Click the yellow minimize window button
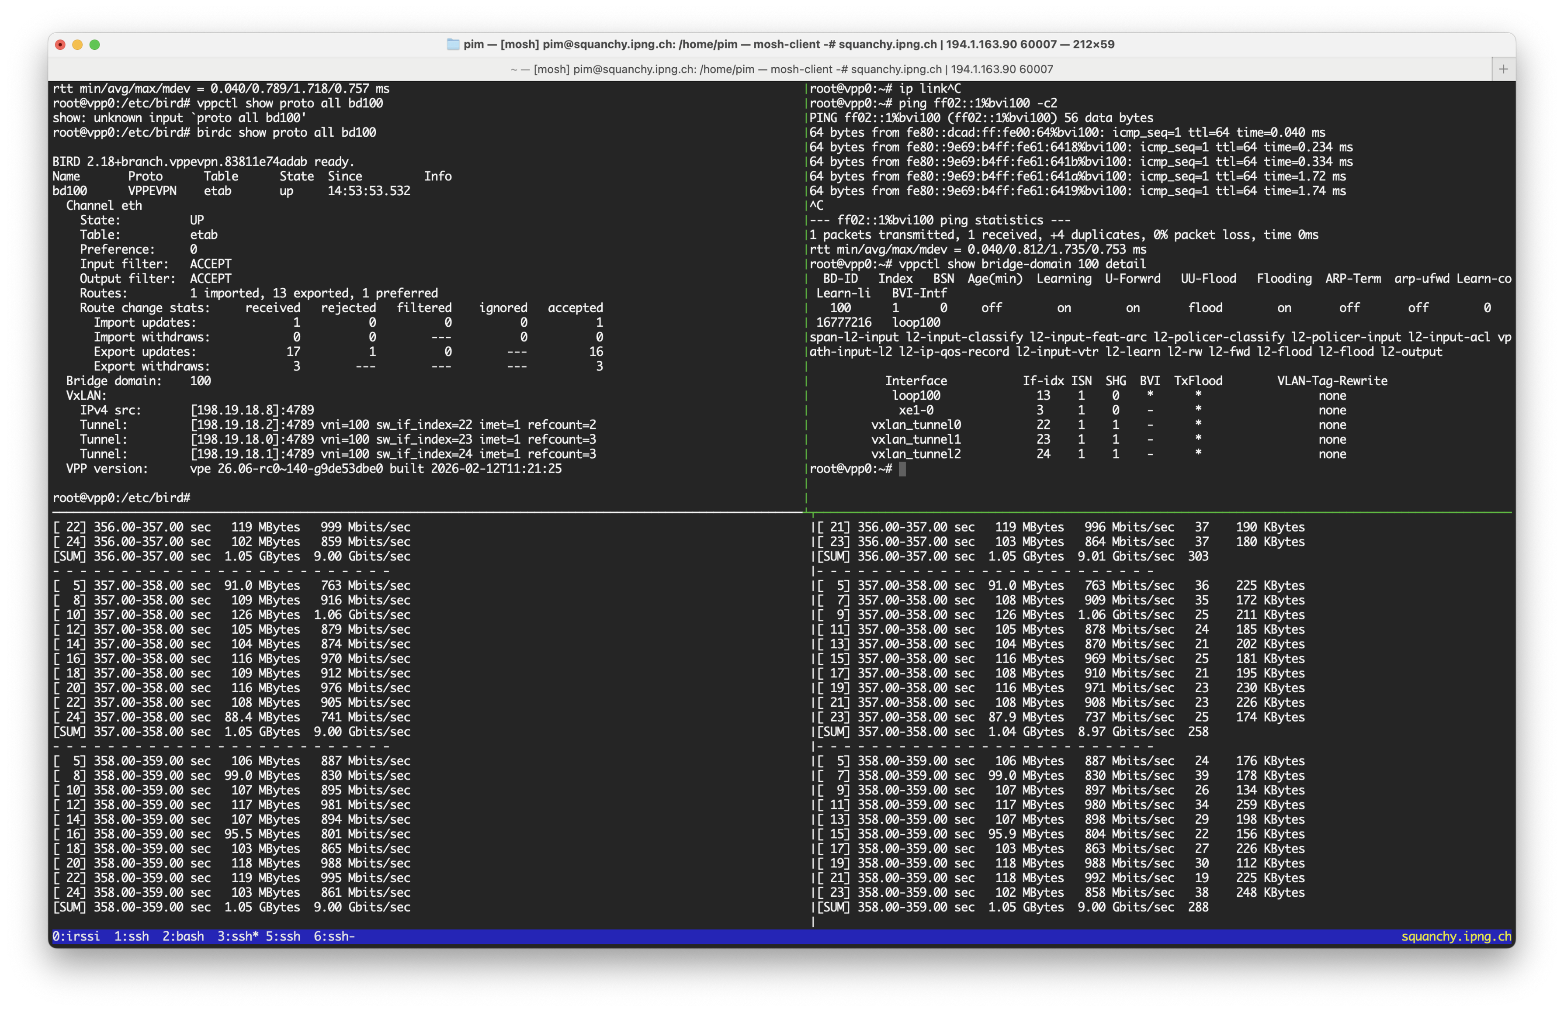 [x=77, y=45]
